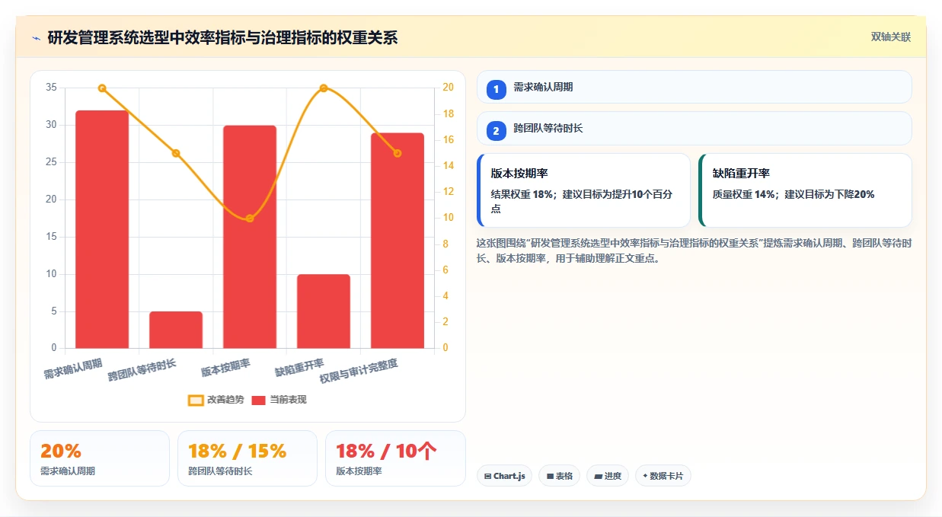This screenshot has width=942, height=517.
Task: Toggle the 当前表现 legend entry
Action: (x=279, y=400)
